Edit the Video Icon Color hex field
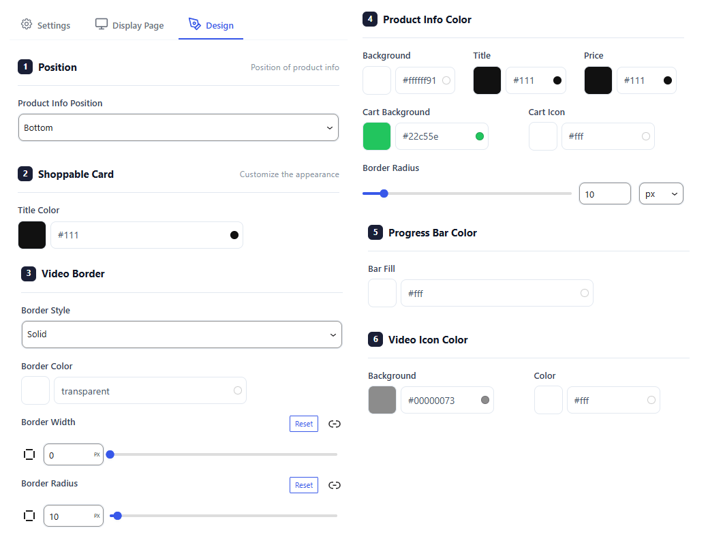The width and height of the screenshot is (708, 543). (613, 400)
